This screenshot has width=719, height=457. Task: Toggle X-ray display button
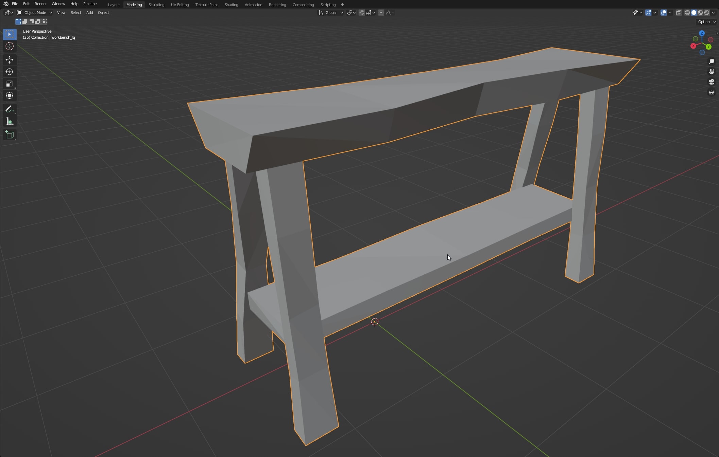click(679, 13)
